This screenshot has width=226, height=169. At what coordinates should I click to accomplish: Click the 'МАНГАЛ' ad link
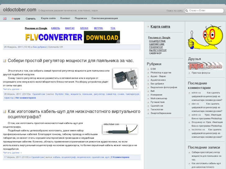[x=70, y=28]
